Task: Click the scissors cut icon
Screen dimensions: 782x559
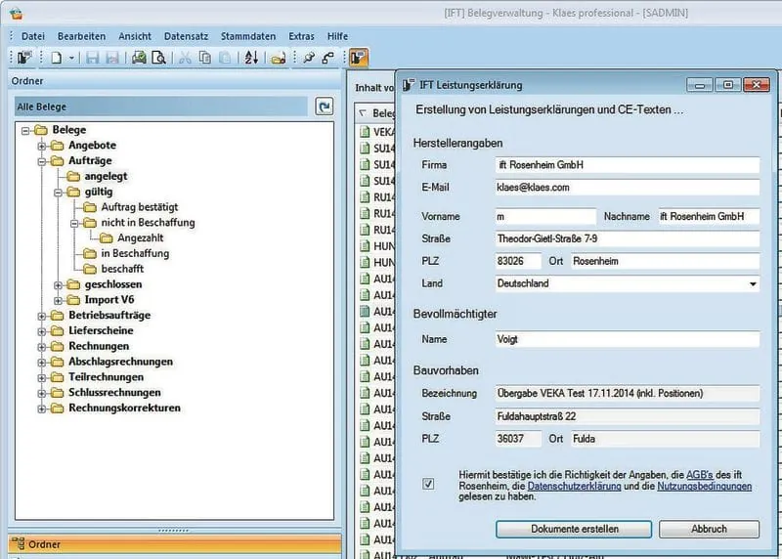Action: point(185,58)
